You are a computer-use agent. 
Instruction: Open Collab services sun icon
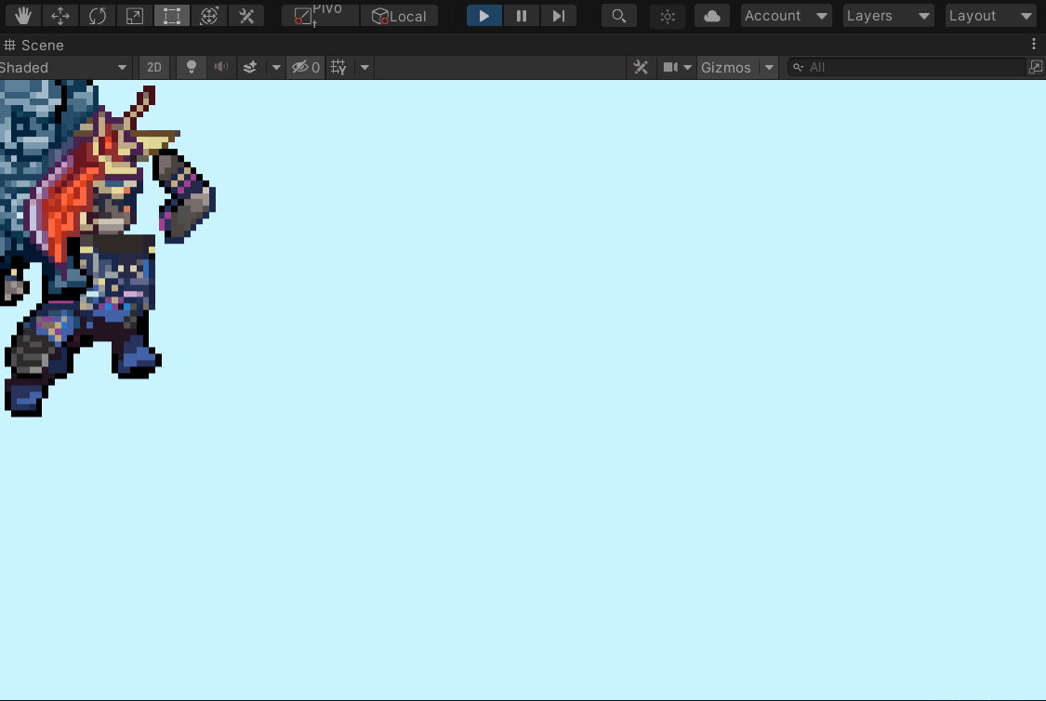click(x=668, y=16)
